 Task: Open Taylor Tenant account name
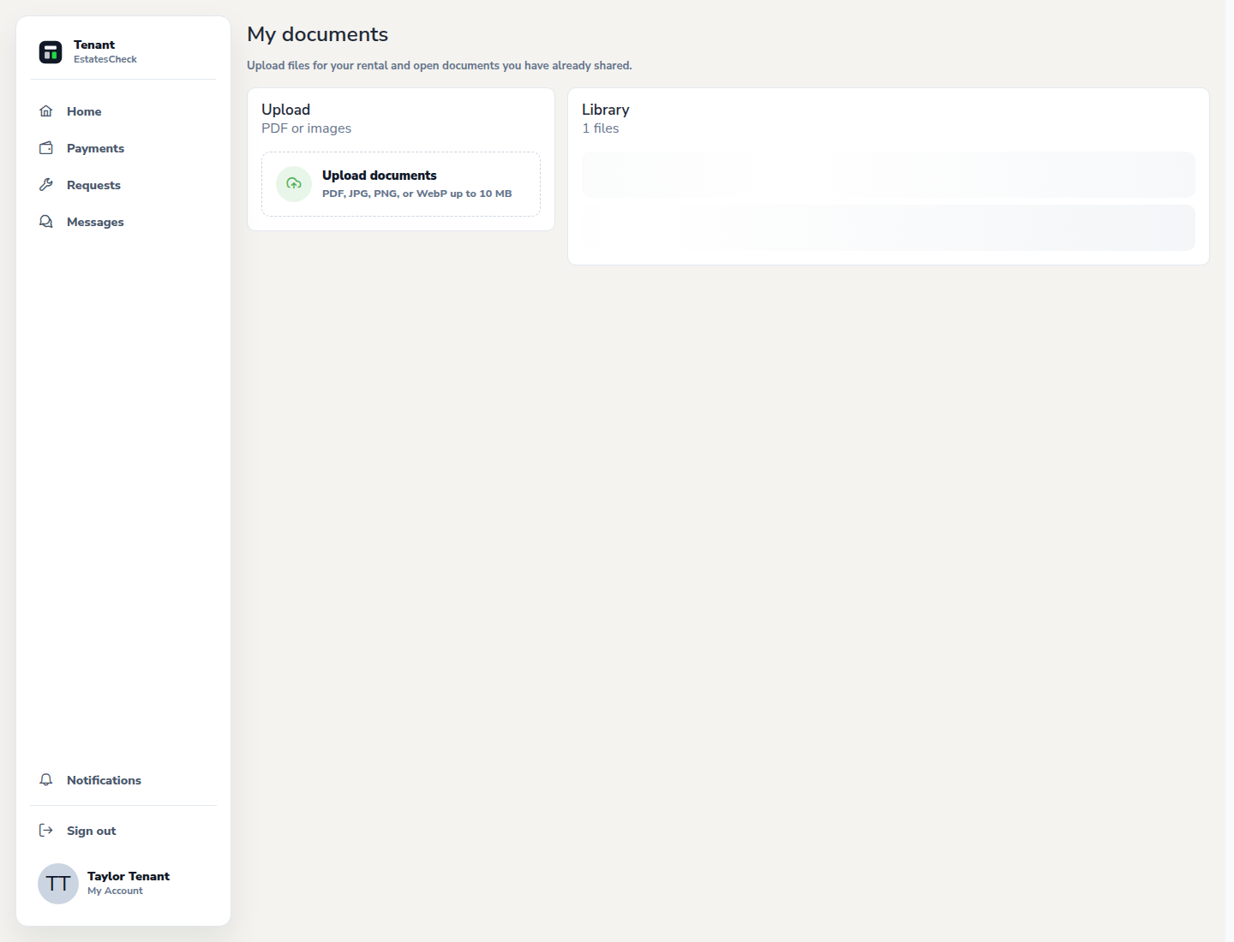129,876
